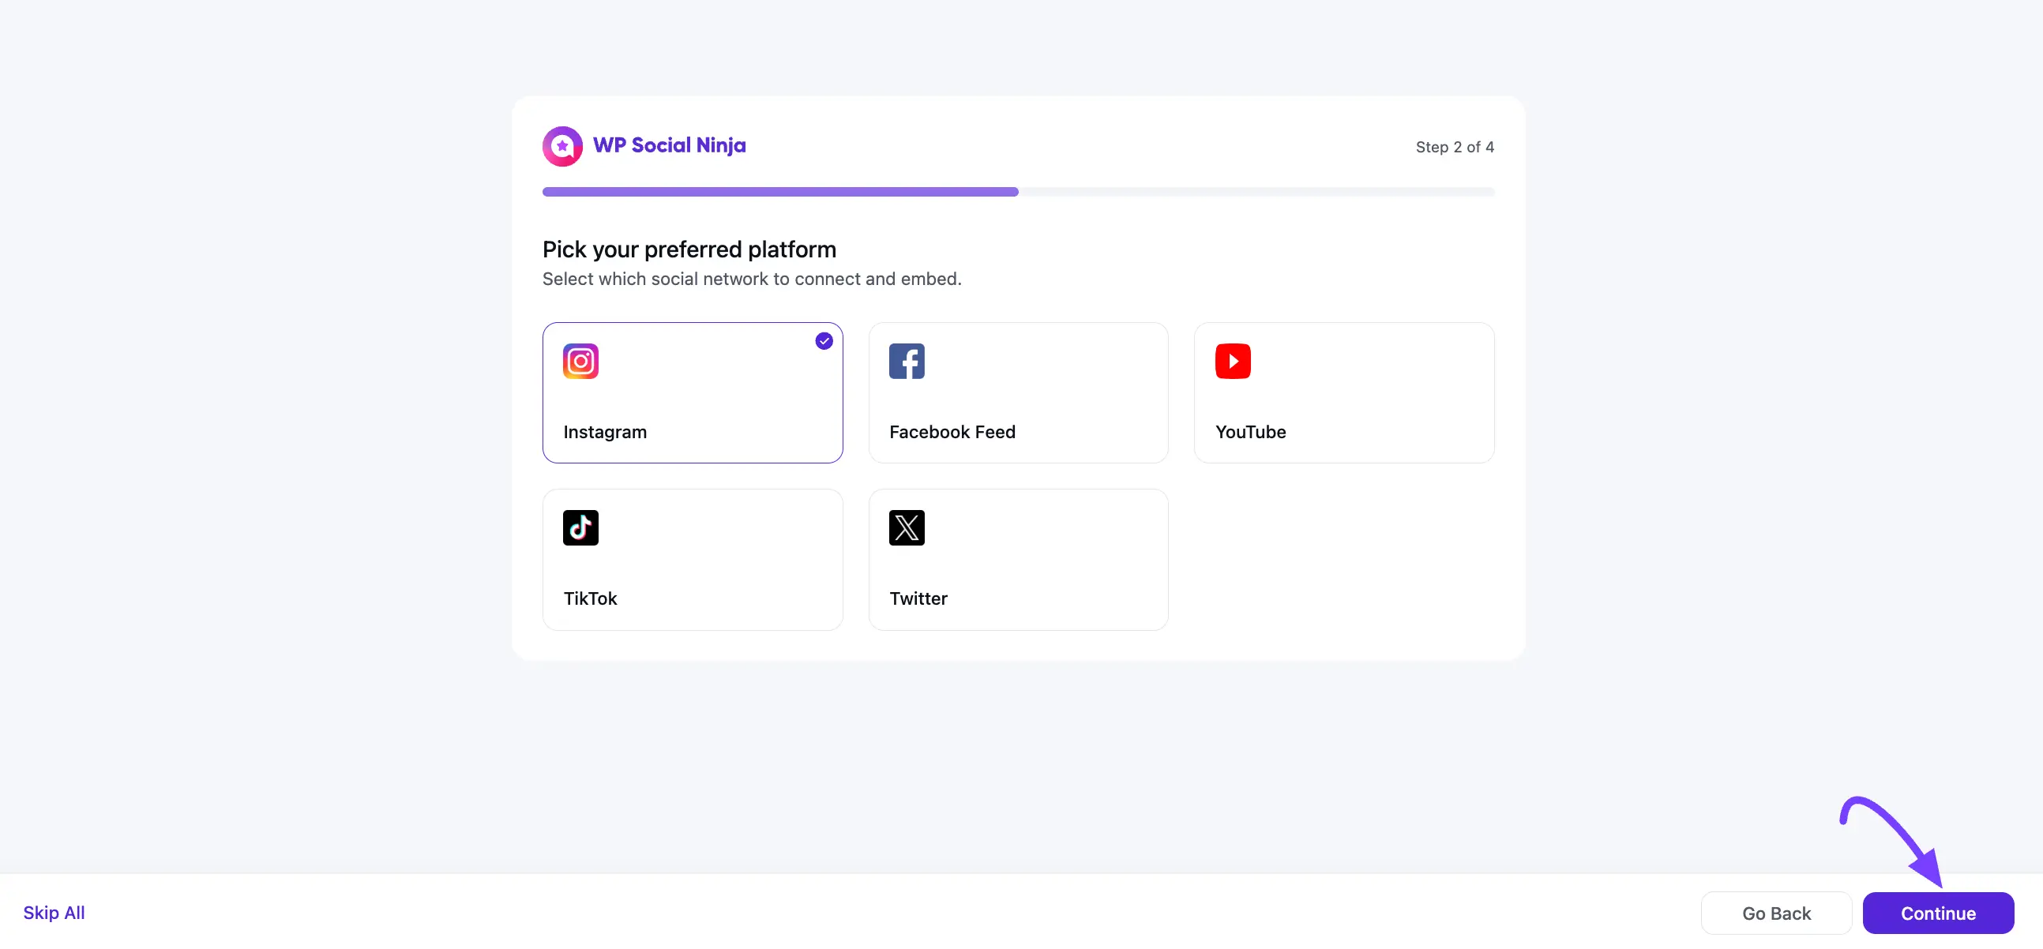Select the Facebook Feed platform card

coord(1018,392)
